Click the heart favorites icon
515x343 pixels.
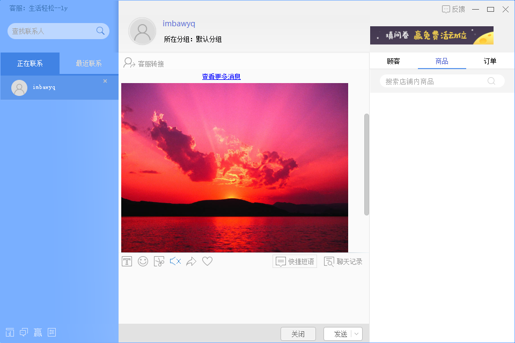pyautogui.click(x=208, y=261)
